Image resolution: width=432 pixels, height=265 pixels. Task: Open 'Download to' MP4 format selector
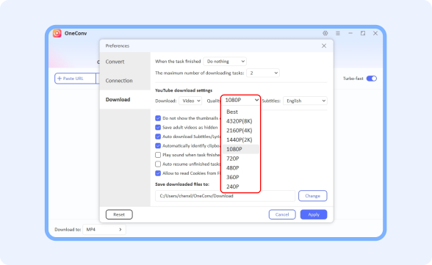pos(104,230)
